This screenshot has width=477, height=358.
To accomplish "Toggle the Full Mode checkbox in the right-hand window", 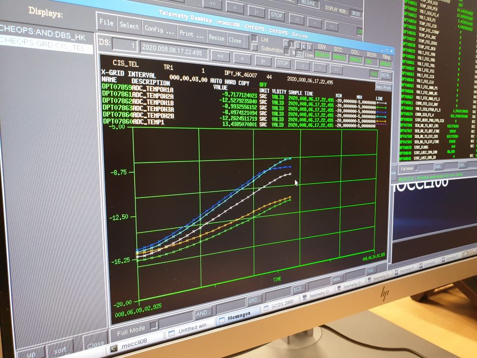I will 417,168.
